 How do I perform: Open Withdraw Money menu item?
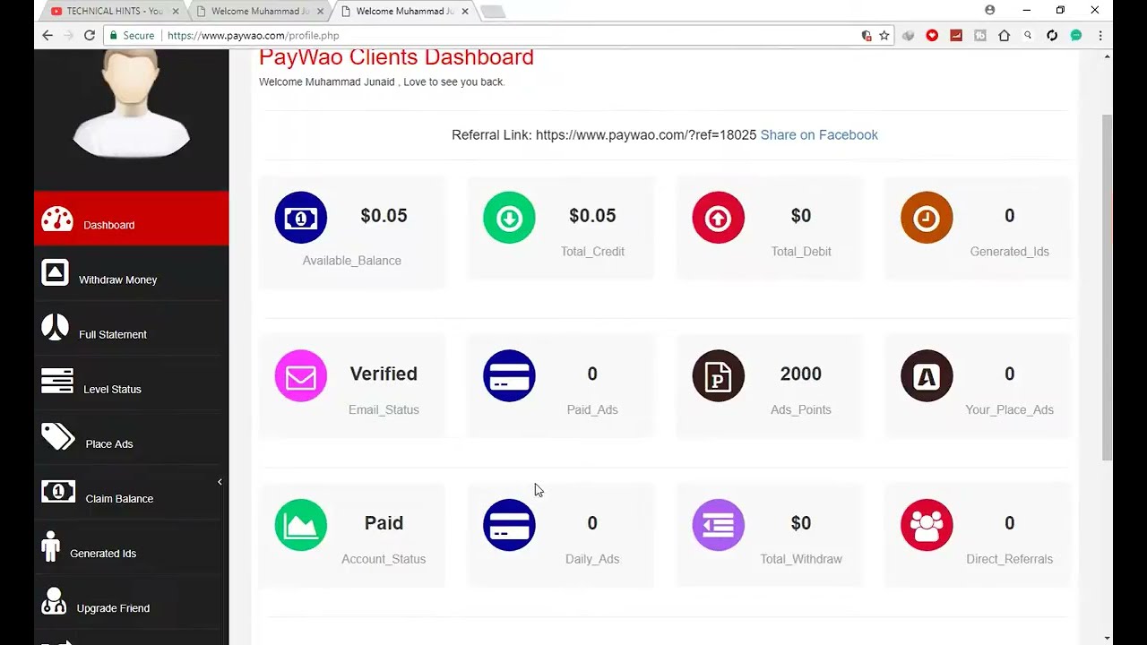[132, 273]
